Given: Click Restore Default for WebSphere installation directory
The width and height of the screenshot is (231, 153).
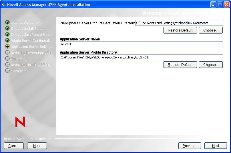Looking at the screenshot, I should click(180, 30).
